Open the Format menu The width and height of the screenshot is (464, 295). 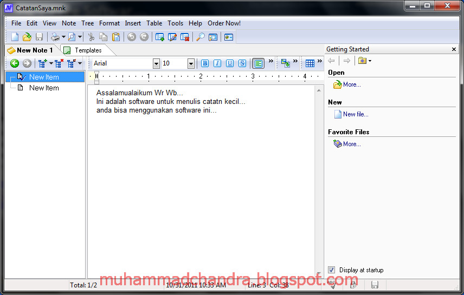(109, 23)
